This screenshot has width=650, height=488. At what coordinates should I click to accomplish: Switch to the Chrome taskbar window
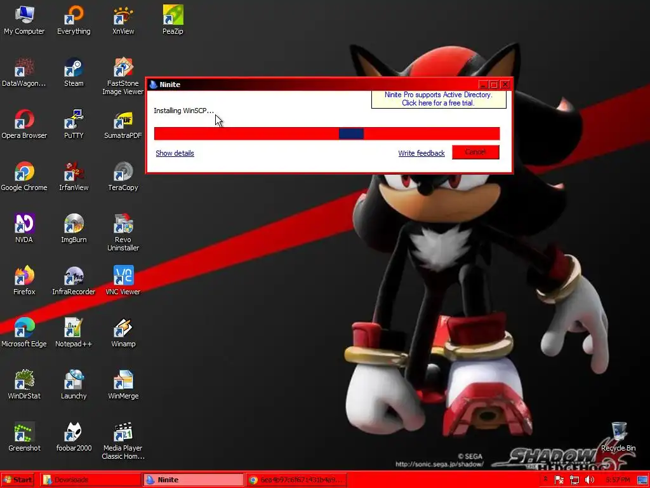296,480
